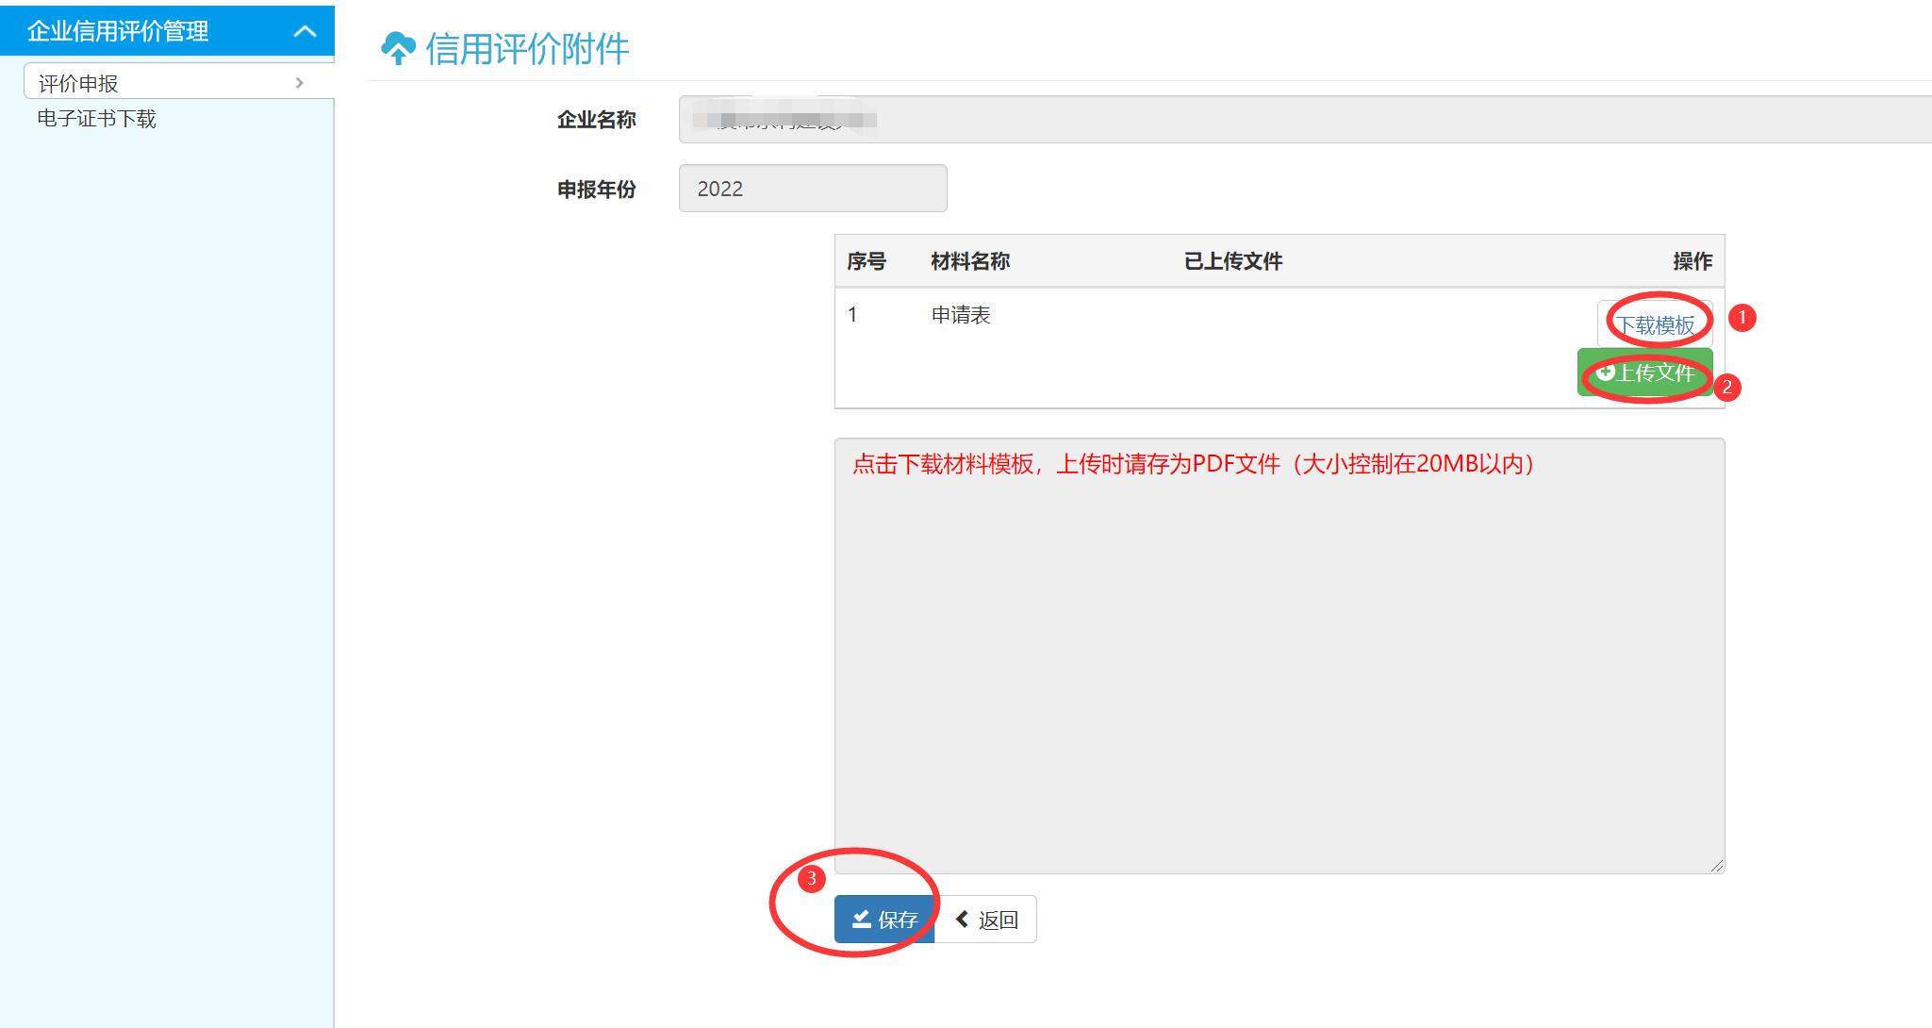This screenshot has width=1932, height=1028.
Task: Go back using the 返回 button
Action: click(986, 920)
